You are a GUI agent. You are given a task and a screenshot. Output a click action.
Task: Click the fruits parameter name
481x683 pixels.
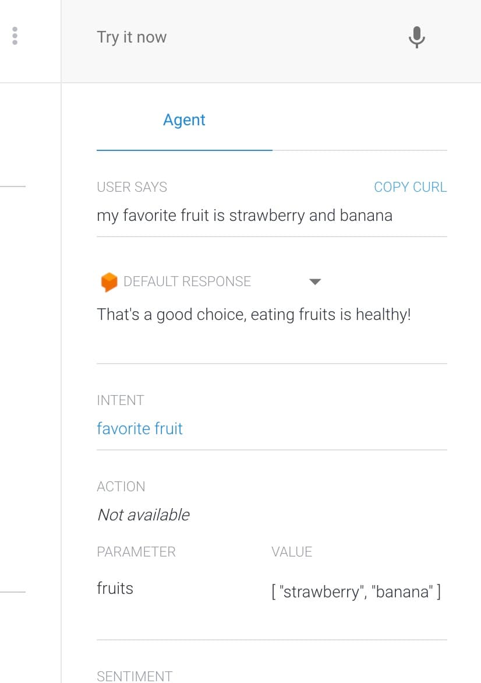(x=115, y=589)
